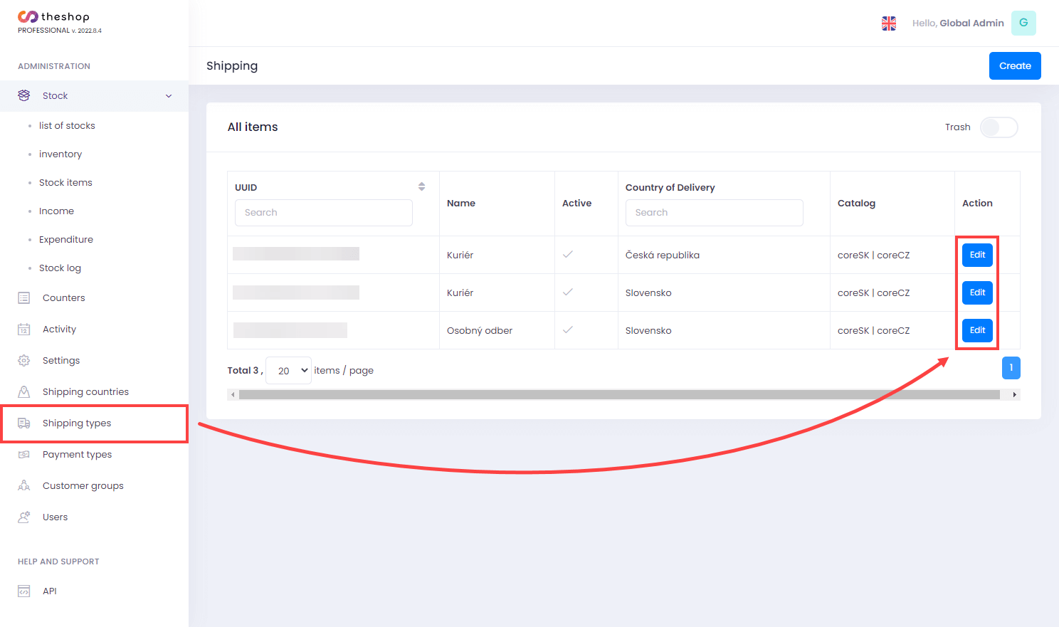The width and height of the screenshot is (1059, 627).
Task: Open Customer groups
Action: coord(83,486)
